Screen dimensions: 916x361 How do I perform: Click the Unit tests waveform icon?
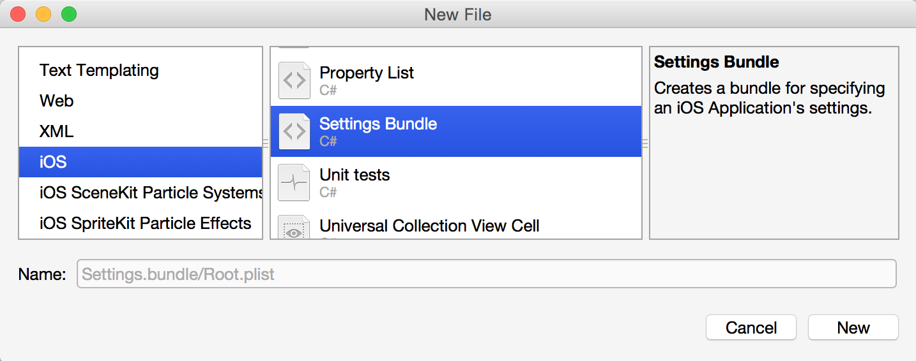(x=294, y=182)
